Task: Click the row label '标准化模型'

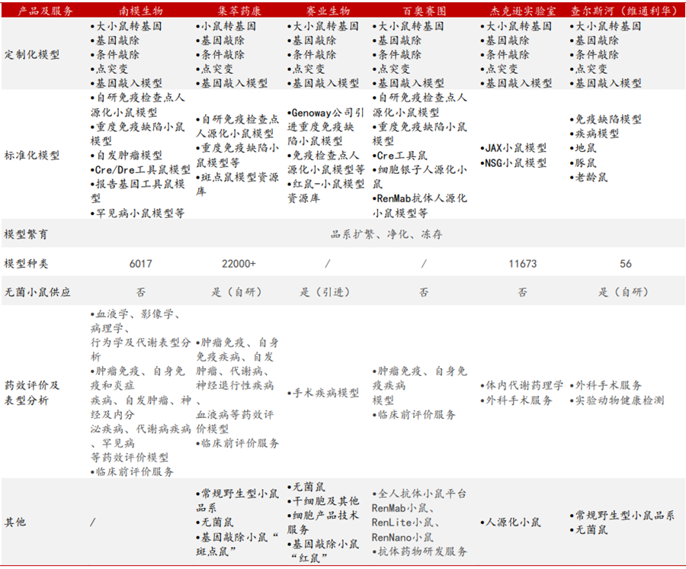Action: pyautogui.click(x=31, y=156)
